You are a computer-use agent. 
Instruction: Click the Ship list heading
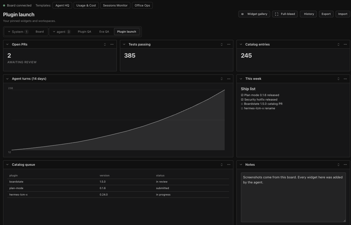tap(248, 89)
